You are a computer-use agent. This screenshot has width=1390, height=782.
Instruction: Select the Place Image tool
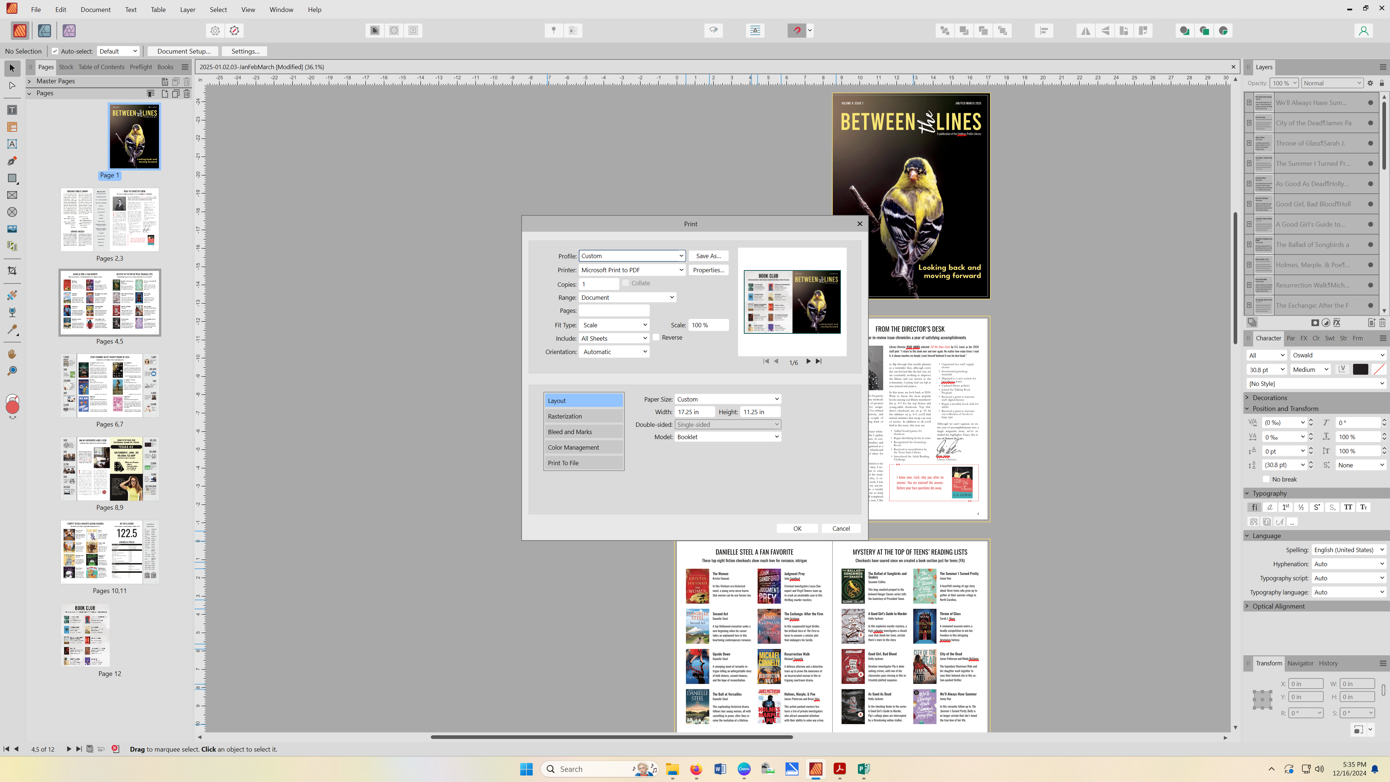pyautogui.click(x=12, y=229)
